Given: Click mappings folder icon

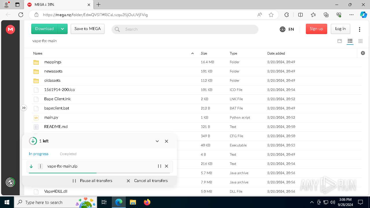Looking at the screenshot, I should (x=36, y=62).
